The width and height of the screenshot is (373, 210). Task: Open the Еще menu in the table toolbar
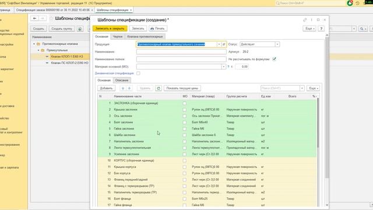[x=313, y=88]
